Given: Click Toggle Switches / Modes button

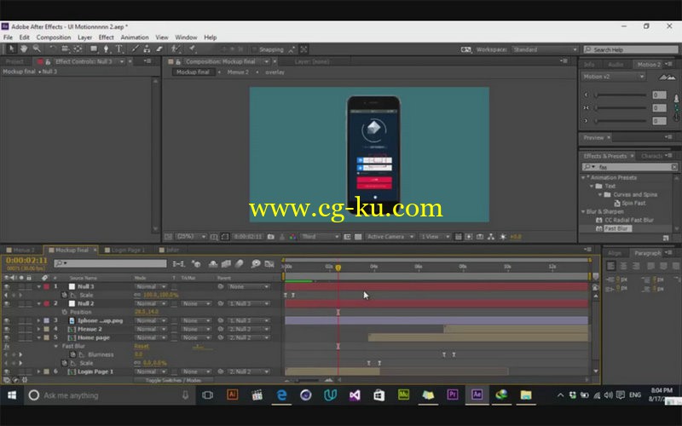Looking at the screenshot, I should (173, 380).
